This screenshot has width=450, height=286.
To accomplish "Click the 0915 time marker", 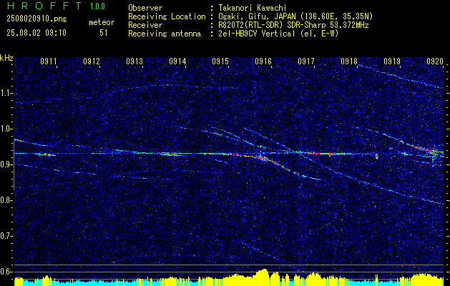I will tap(220, 61).
